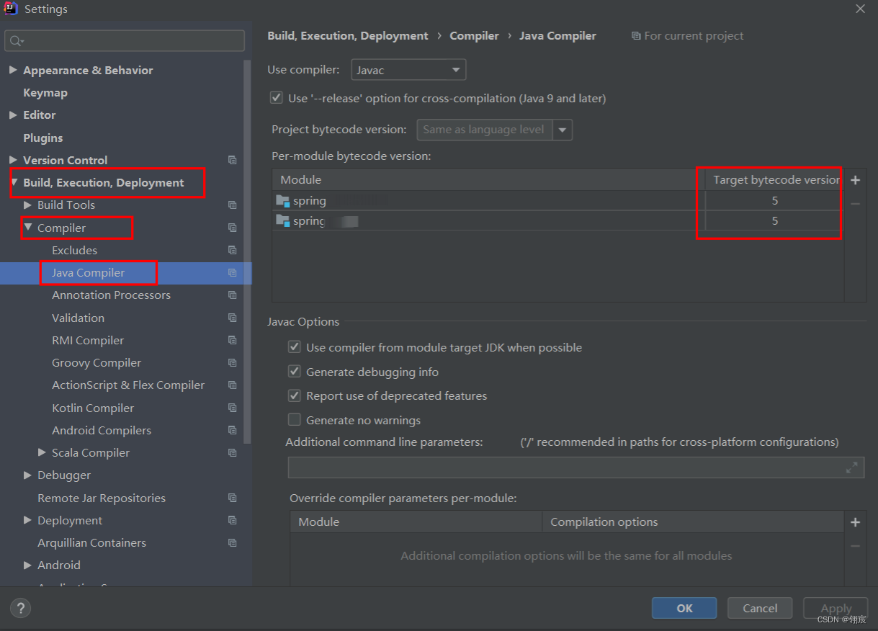Image resolution: width=878 pixels, height=631 pixels.
Task: Expand the Editor section arrow
Action: pos(13,115)
